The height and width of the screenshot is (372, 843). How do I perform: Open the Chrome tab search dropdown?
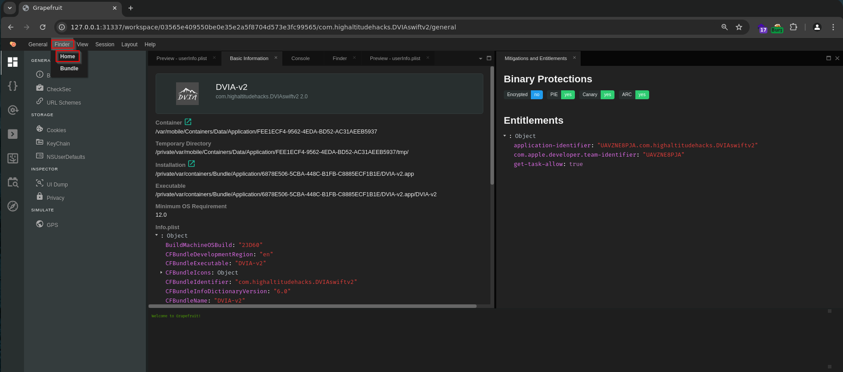pyautogui.click(x=9, y=8)
